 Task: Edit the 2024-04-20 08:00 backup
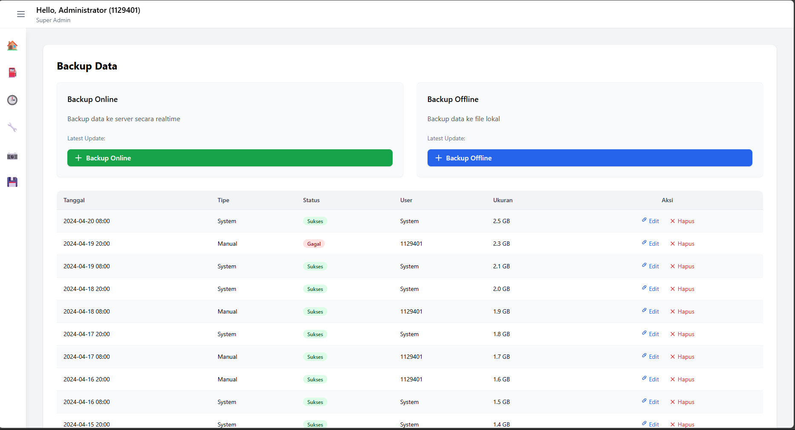(650, 221)
